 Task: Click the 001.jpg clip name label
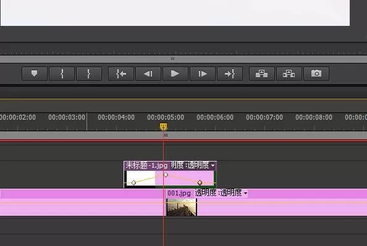(179, 193)
